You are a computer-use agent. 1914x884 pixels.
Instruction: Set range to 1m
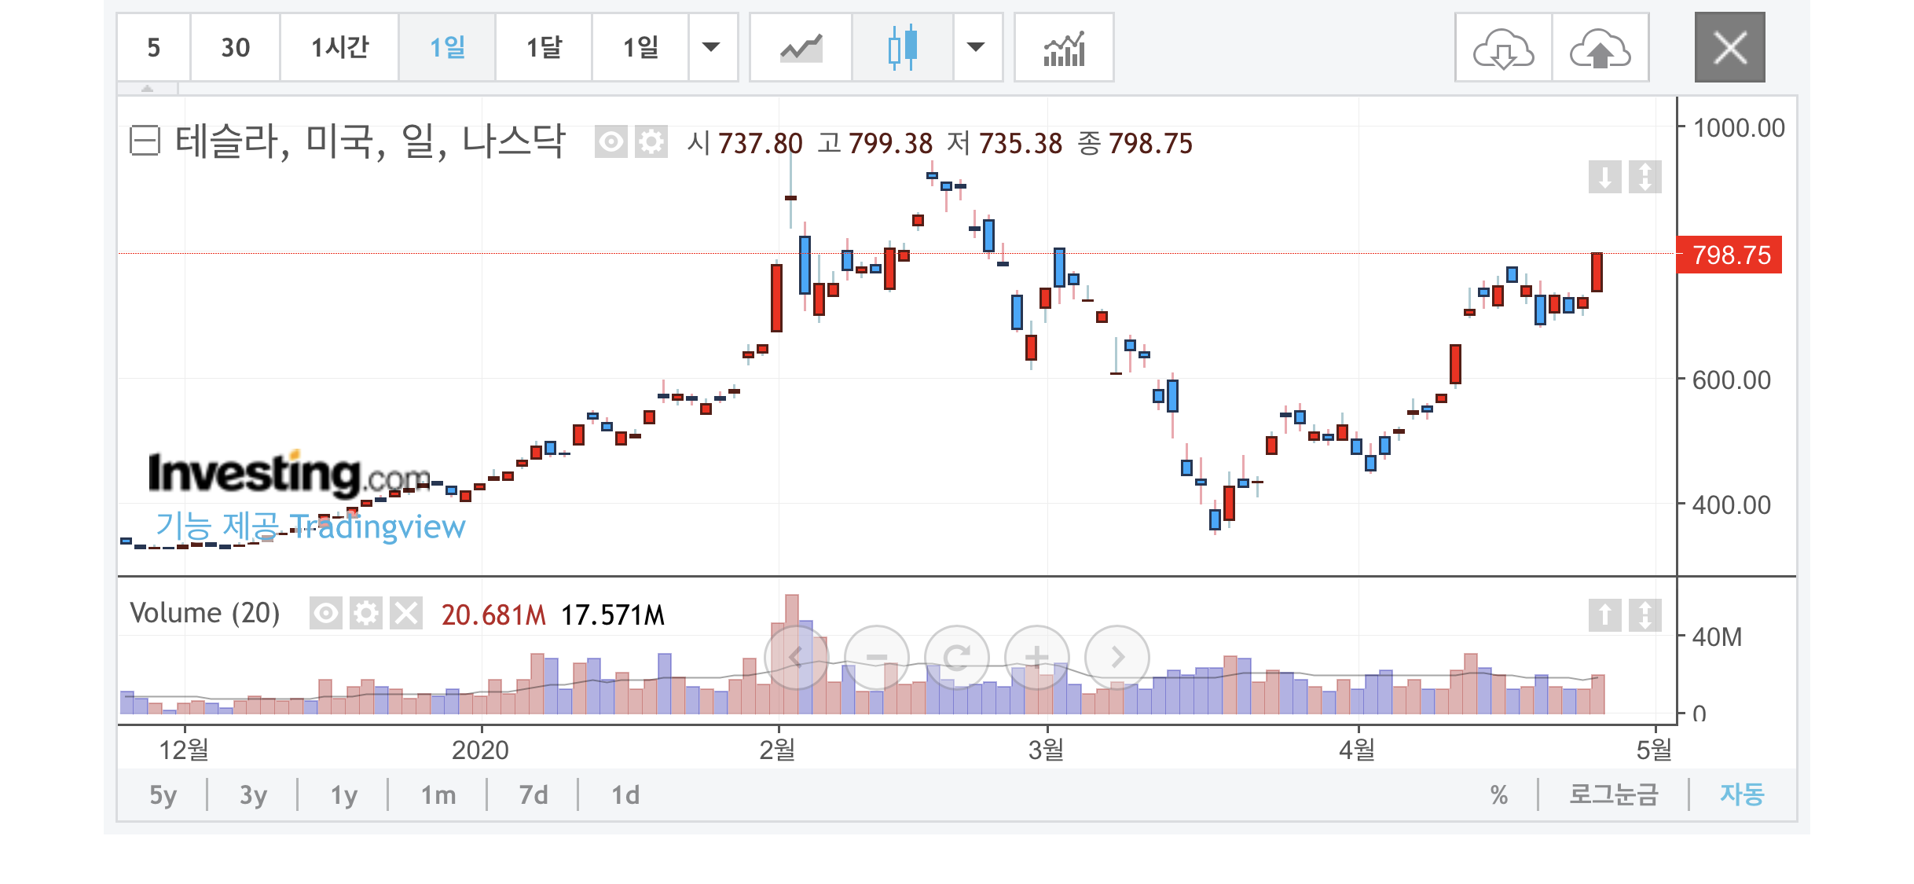(438, 795)
